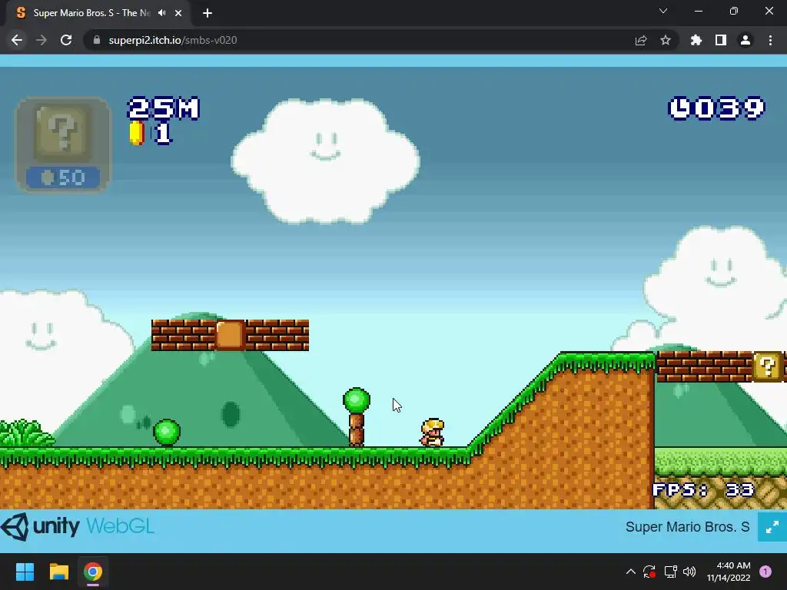Reload the itch.io game page
787x590 pixels.
(66, 40)
